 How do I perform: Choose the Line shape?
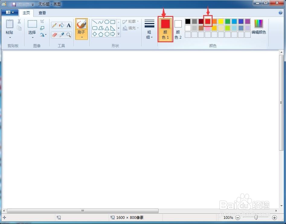click(95, 22)
